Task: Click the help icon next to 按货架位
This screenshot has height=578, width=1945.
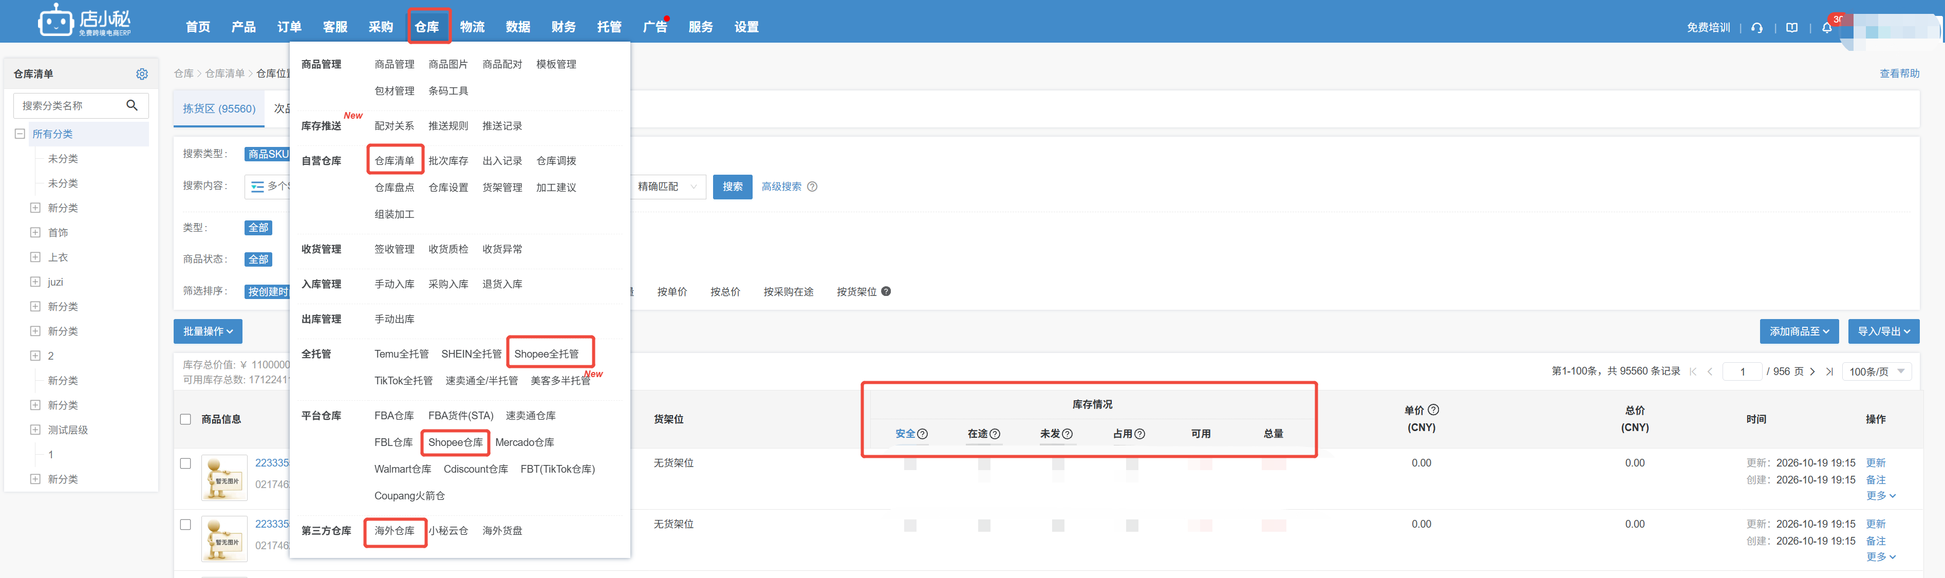Action: 886,292
